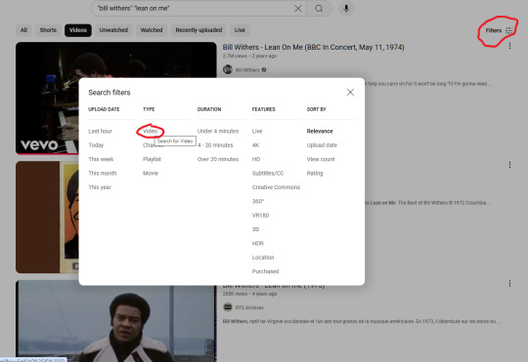Viewport: 528px width, 362px height.
Task: Select the 3D feature filter
Action: click(255, 229)
